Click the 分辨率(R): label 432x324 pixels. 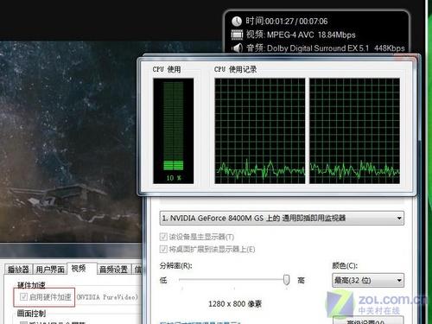click(175, 265)
